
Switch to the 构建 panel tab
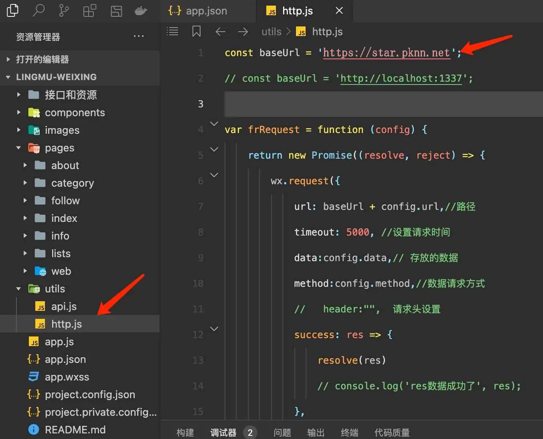coord(185,433)
